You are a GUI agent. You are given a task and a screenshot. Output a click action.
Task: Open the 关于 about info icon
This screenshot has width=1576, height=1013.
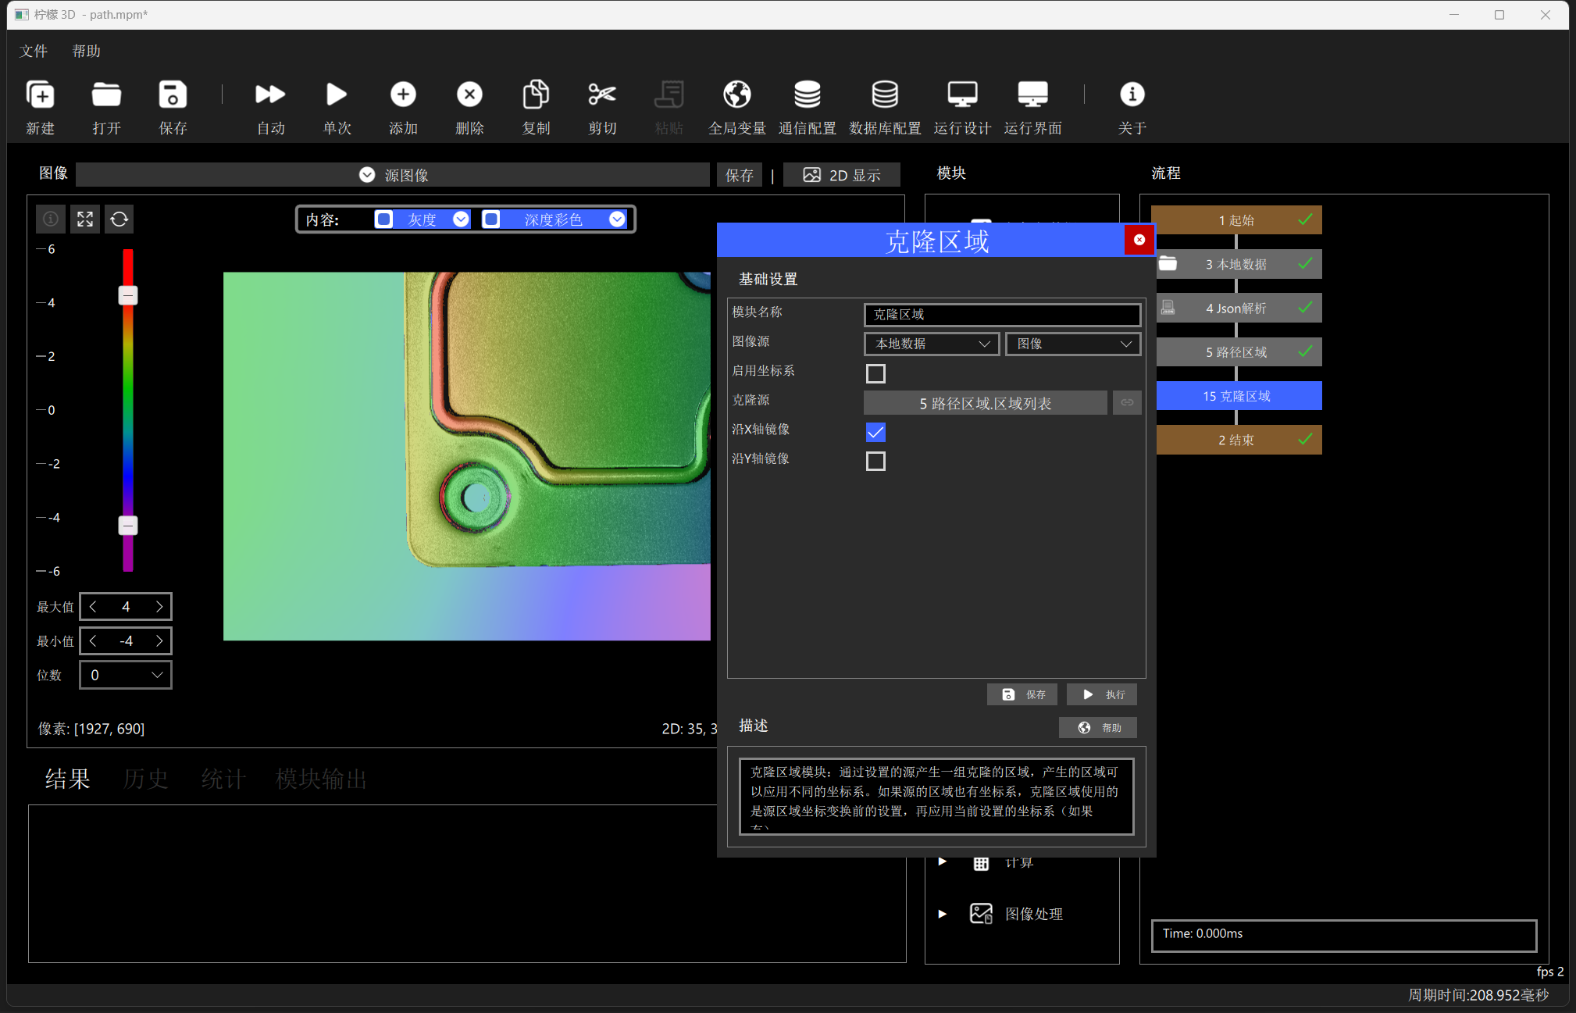pyautogui.click(x=1132, y=95)
